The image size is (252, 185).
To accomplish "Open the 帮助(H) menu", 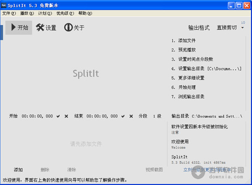I will click(x=85, y=13).
